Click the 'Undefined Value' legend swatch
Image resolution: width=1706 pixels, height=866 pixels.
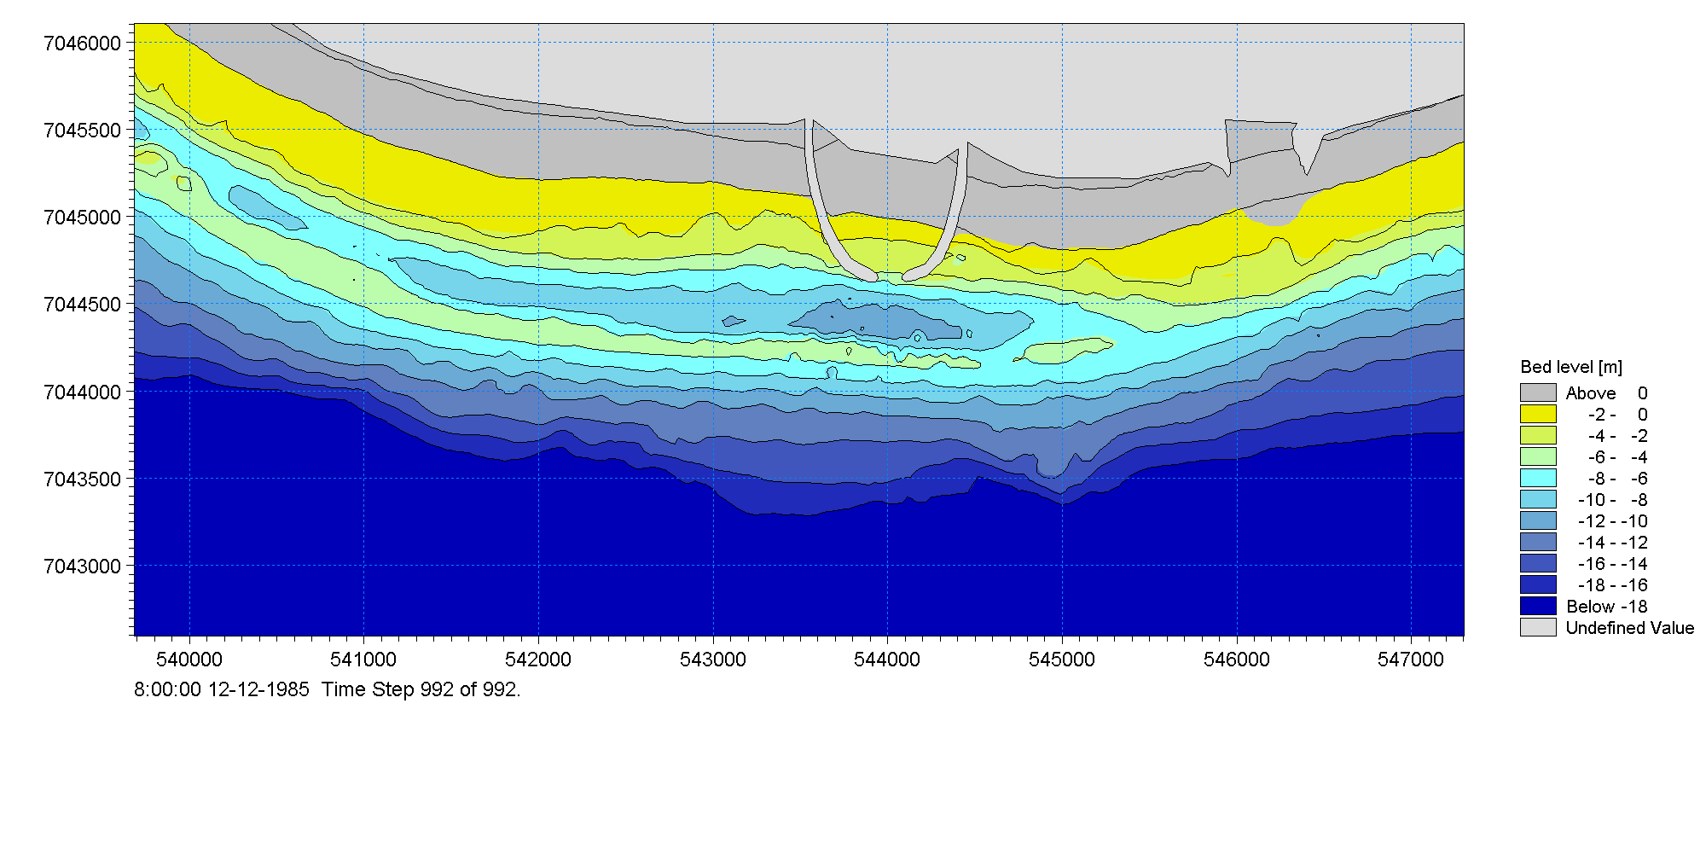click(x=1538, y=627)
